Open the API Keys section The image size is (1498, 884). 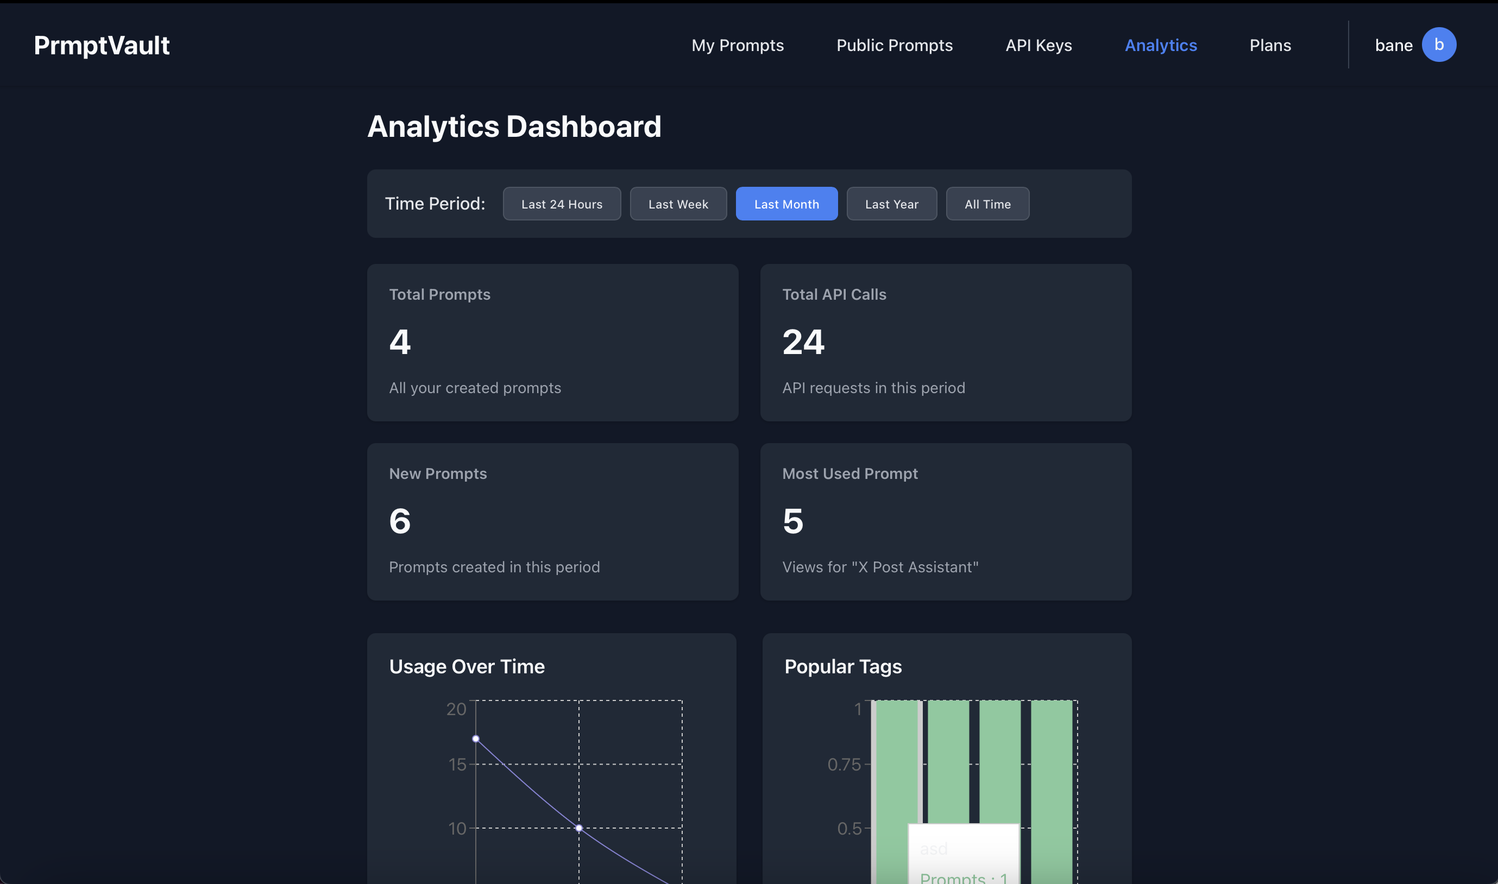coord(1038,45)
